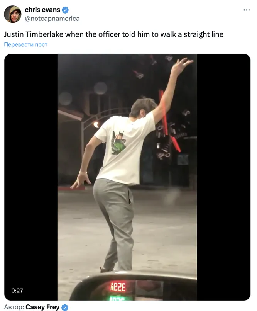Click the green dashboard display at video bottom

coord(117,298)
